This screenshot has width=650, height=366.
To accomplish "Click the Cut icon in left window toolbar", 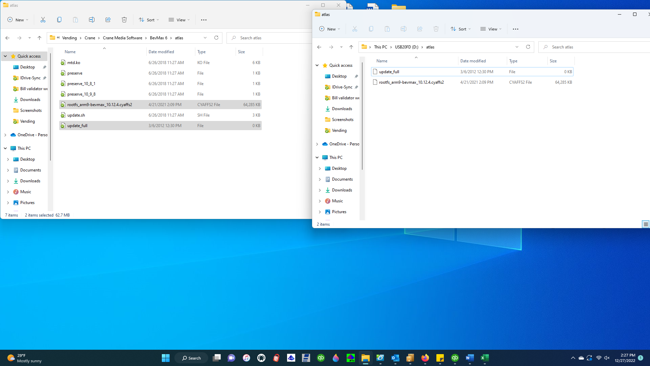I will coord(43,20).
